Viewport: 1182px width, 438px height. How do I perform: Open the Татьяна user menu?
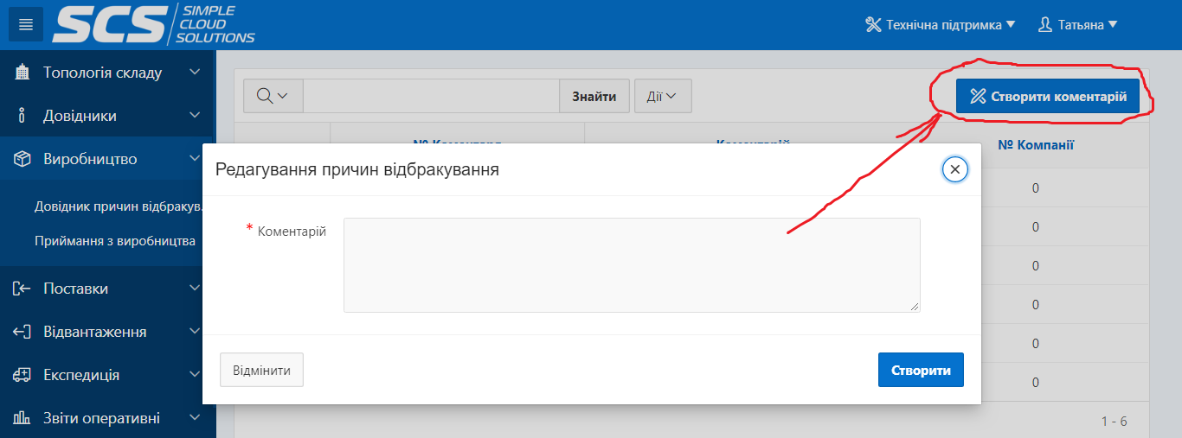(1078, 25)
